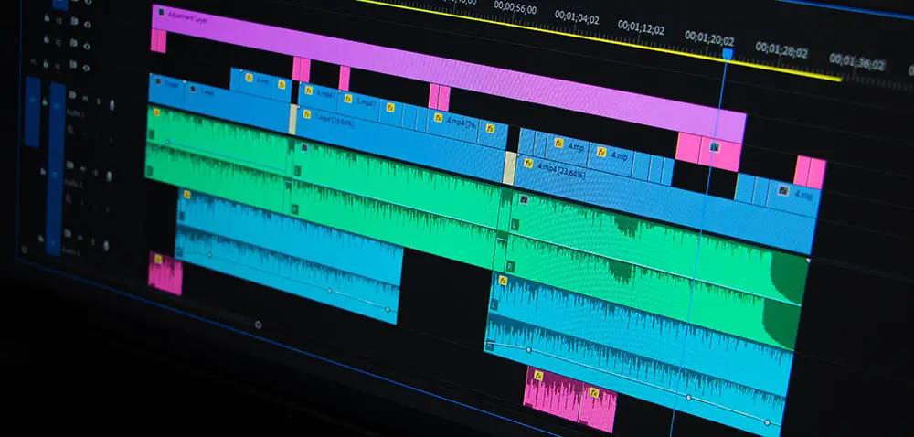Move the blue playhead marker on the time ruler

728,54
